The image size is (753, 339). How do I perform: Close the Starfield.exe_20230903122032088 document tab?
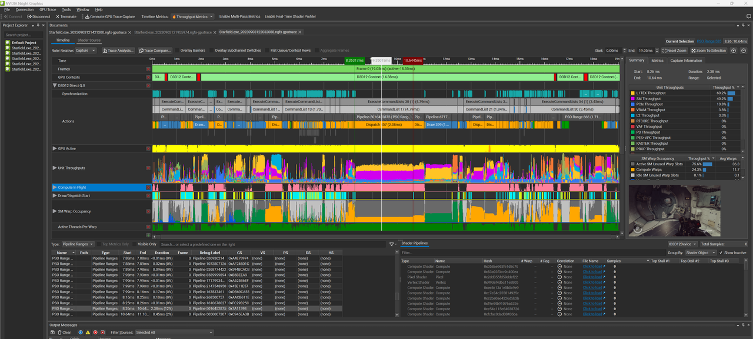pos(299,32)
